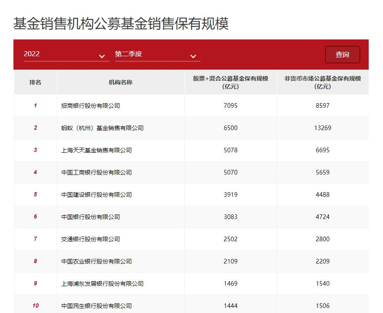Click the 排名 column header
Screen dimensions: 383x313
[x=35, y=82]
